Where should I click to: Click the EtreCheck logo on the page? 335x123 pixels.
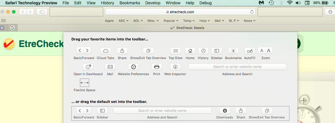(9, 44)
